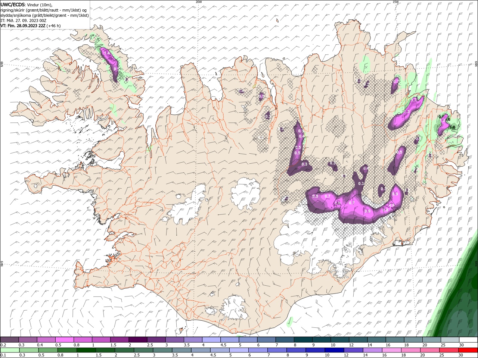
Task: Click the 15W longitude label
Action: [x=395, y=2]
